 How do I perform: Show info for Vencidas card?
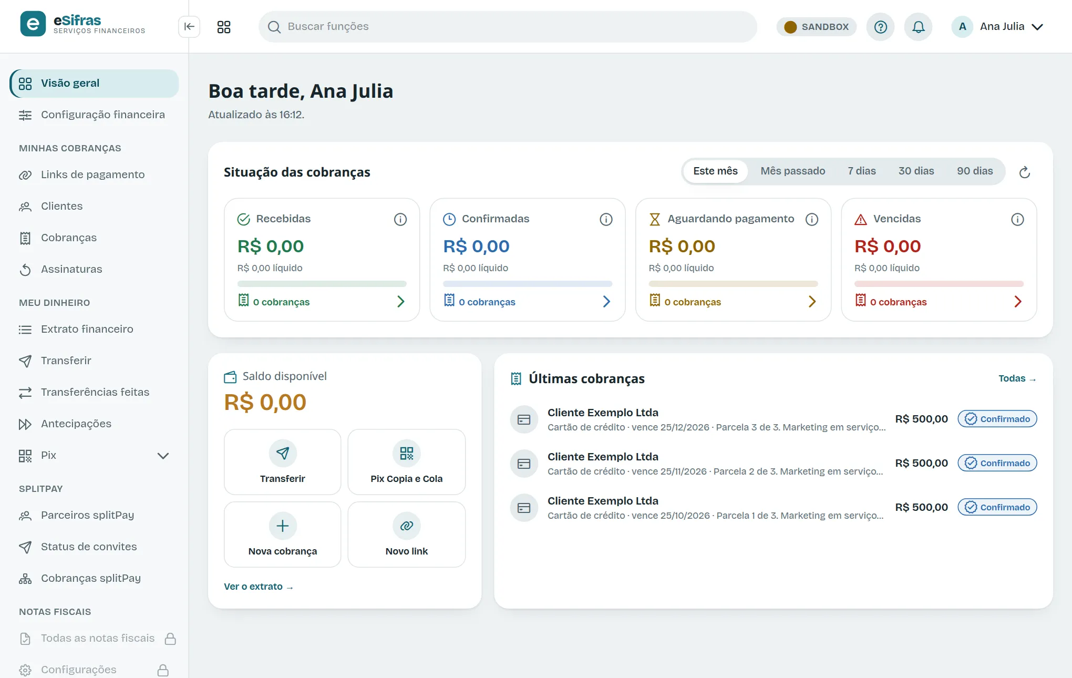1017,219
